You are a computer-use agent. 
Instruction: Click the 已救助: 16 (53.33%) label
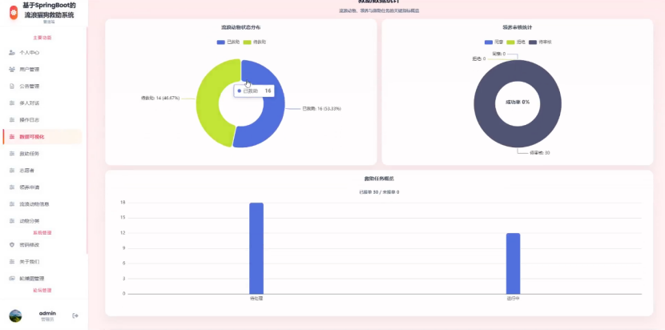[321, 109]
